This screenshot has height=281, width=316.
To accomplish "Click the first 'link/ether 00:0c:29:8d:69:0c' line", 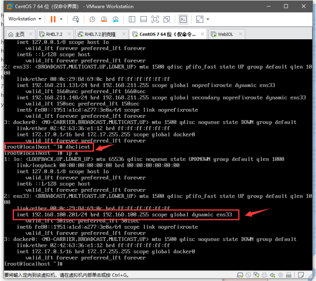I will click(93, 79).
